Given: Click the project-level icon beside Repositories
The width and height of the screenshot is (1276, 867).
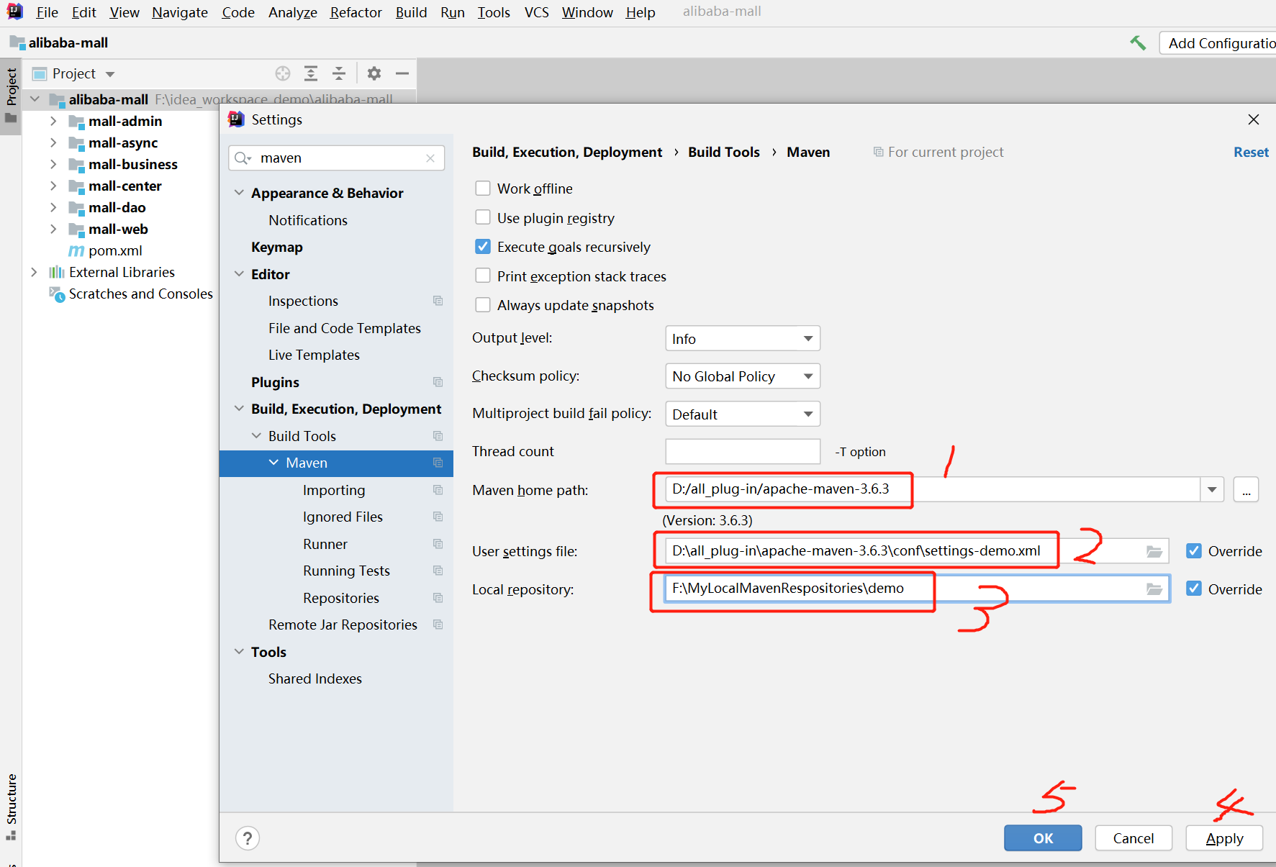Looking at the screenshot, I should (x=438, y=598).
